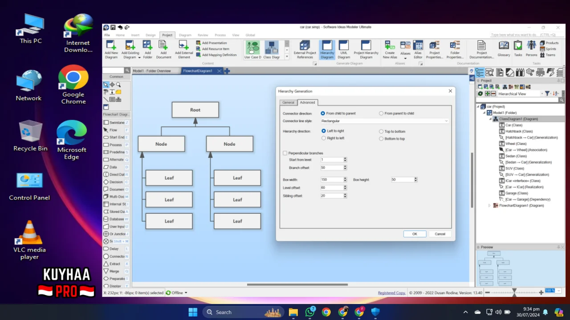Select Swimlane tool in toolbox
This screenshot has width=570, height=320.
click(x=116, y=123)
